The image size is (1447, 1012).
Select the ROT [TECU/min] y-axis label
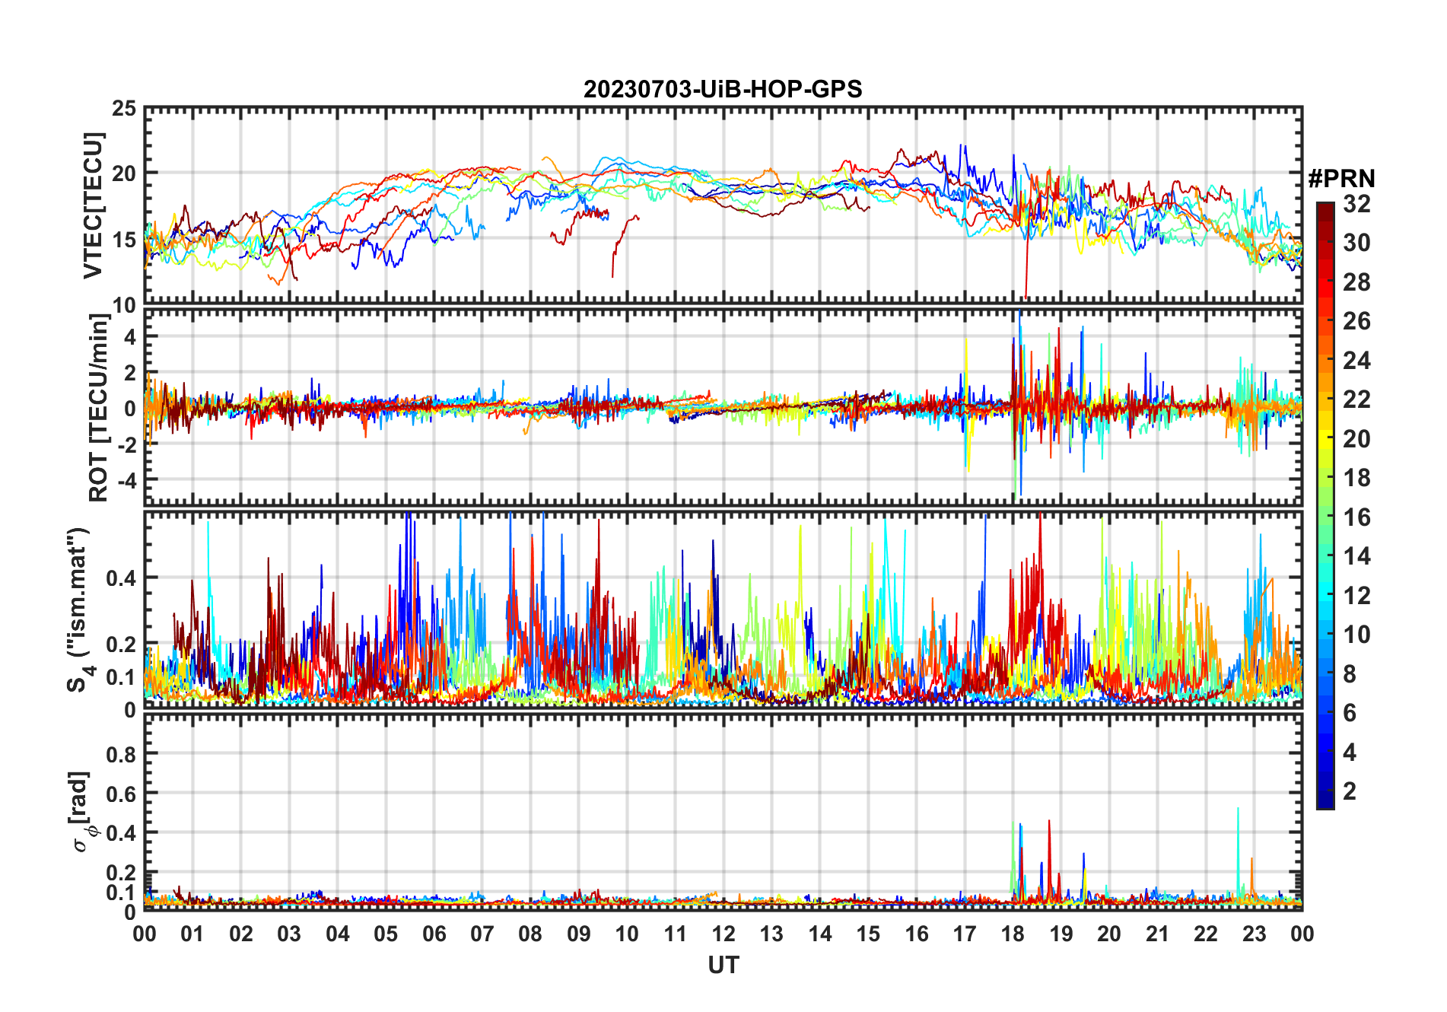99,408
